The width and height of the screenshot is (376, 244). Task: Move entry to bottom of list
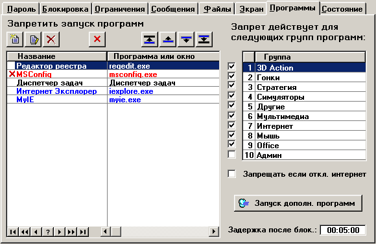click(x=204, y=39)
